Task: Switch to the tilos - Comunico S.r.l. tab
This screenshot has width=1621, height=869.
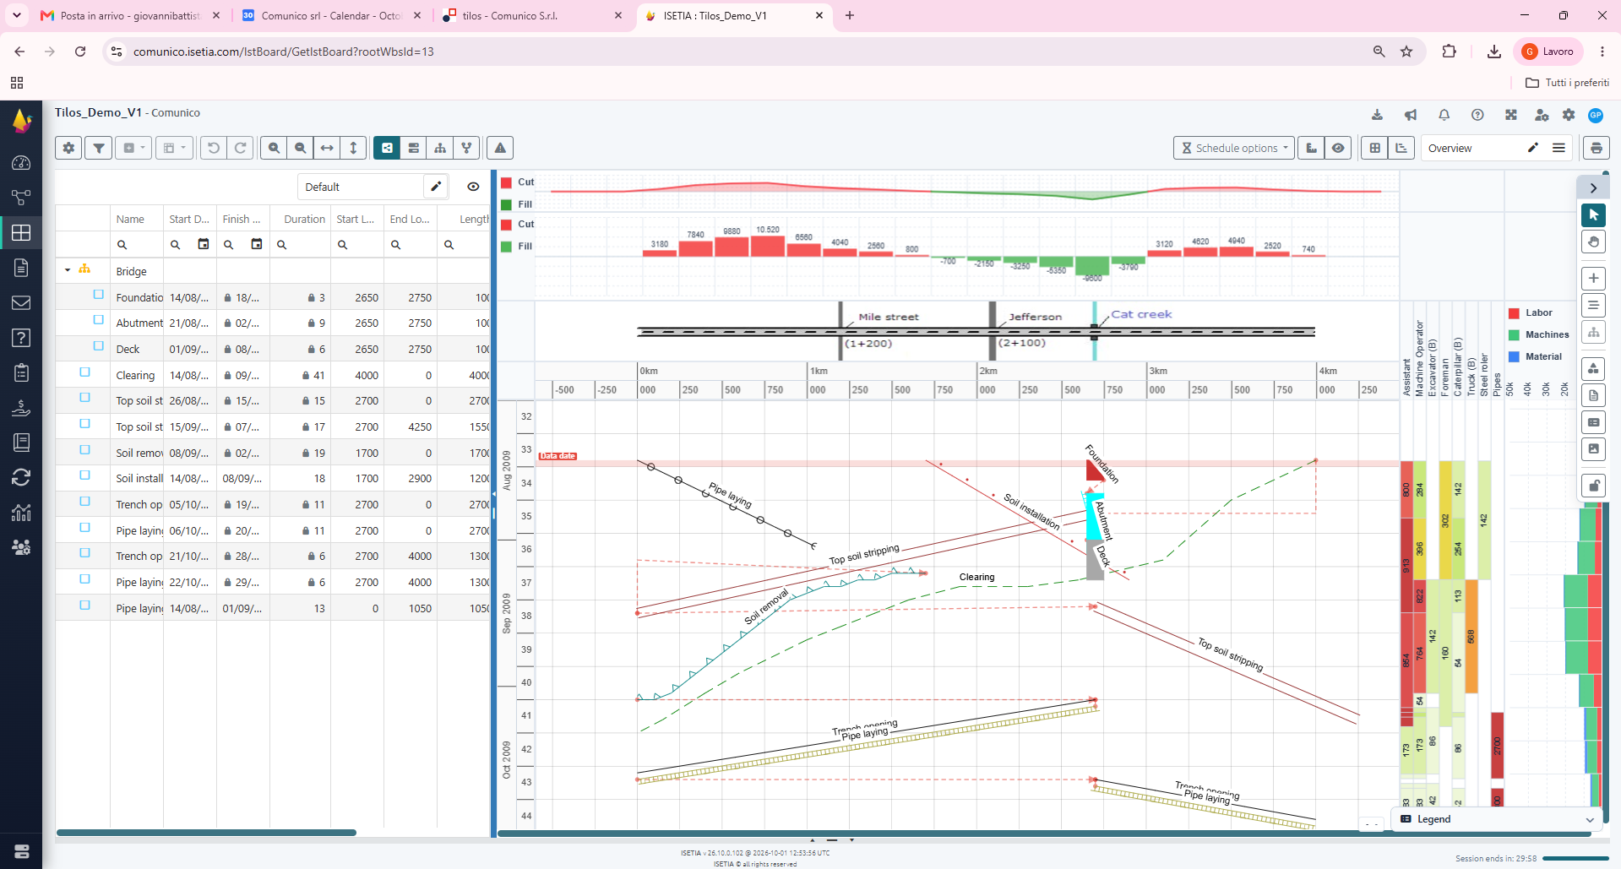Action: coord(532,15)
